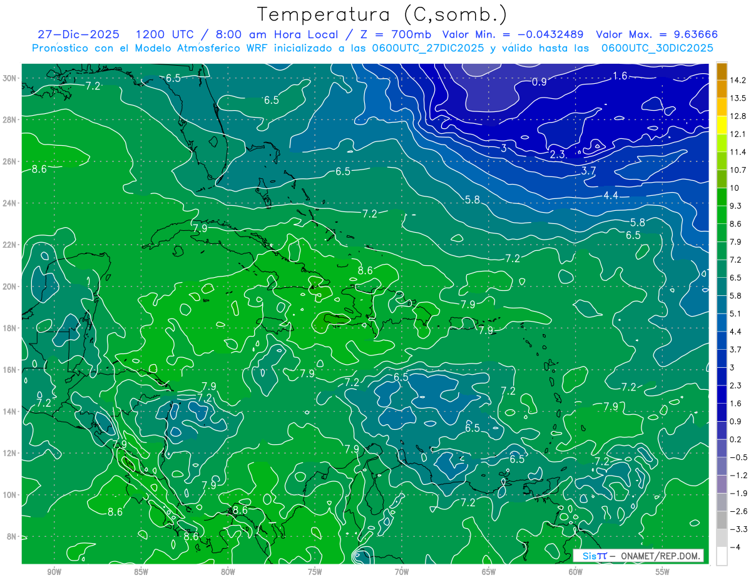Click the colorbar tick label "-2.6"

point(738,511)
